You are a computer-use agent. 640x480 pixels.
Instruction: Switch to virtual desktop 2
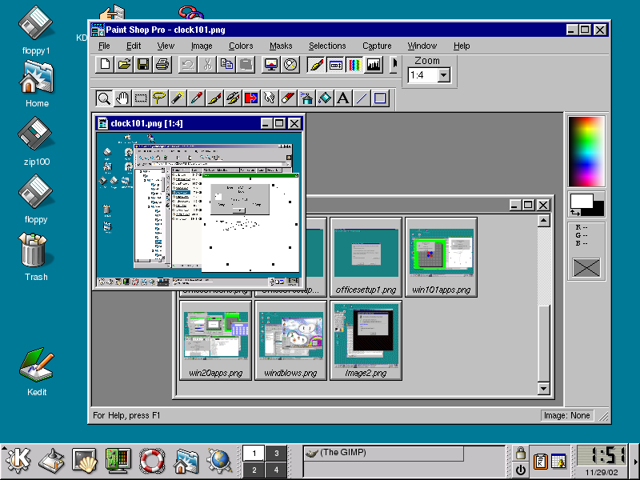[x=254, y=470]
